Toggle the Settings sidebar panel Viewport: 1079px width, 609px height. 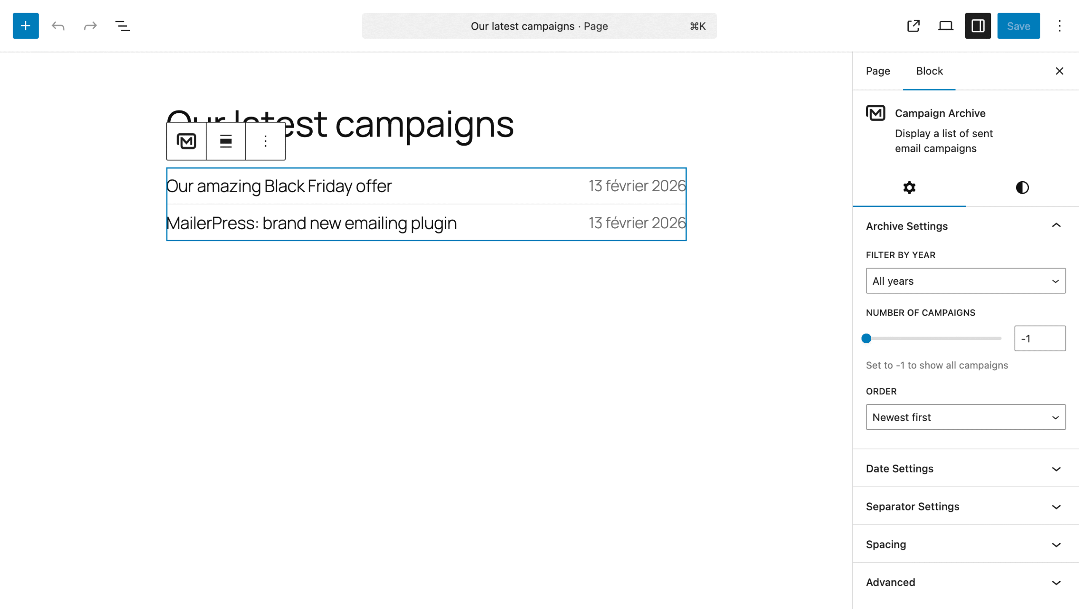click(977, 26)
